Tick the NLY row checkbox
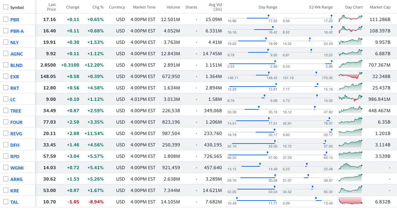This screenshot has width=397, height=213. coord(6,42)
